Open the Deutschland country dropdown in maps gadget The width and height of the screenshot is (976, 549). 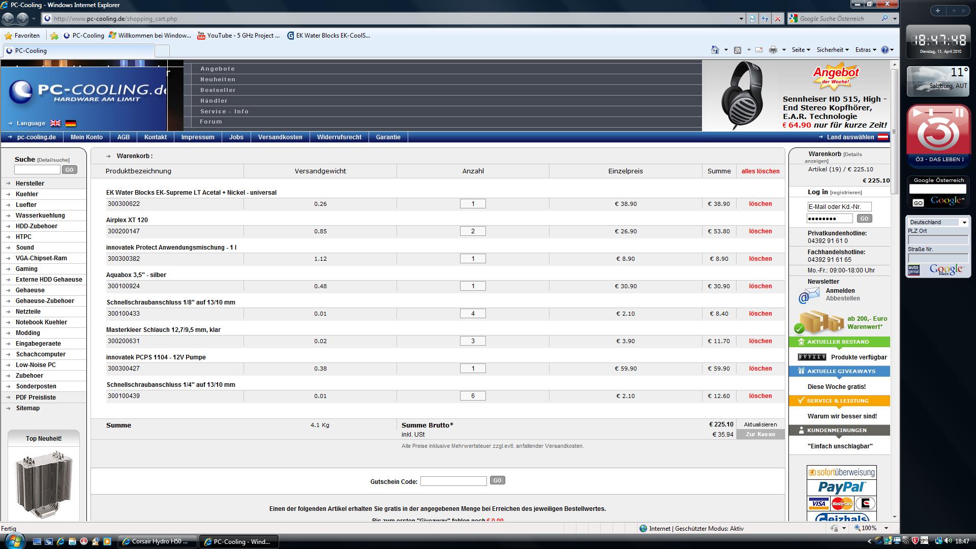coord(938,222)
